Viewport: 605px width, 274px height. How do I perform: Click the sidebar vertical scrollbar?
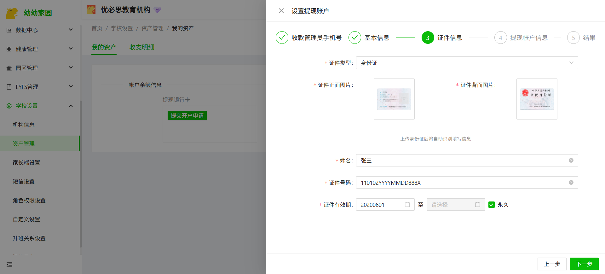(81, 174)
